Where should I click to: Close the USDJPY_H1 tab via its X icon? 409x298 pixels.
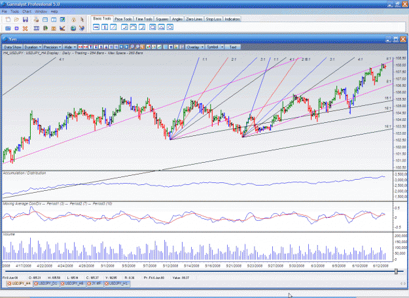[x=107, y=284]
